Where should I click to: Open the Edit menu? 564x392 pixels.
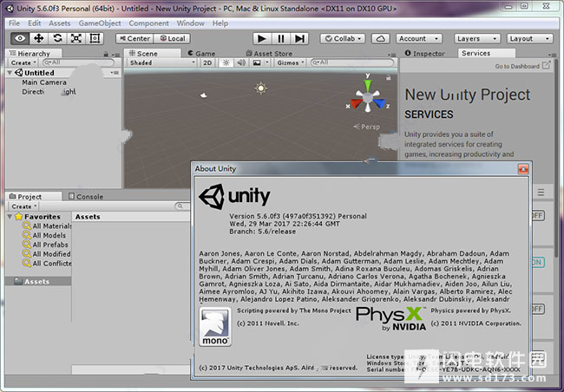point(34,23)
